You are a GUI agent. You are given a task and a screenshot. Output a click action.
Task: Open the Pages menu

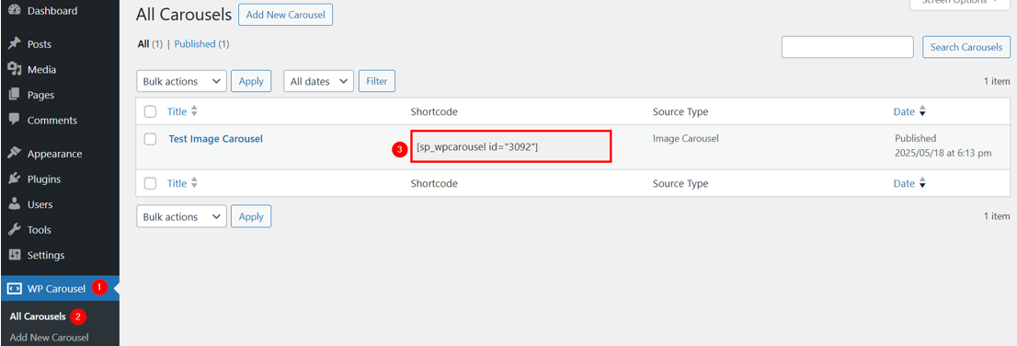[60, 95]
